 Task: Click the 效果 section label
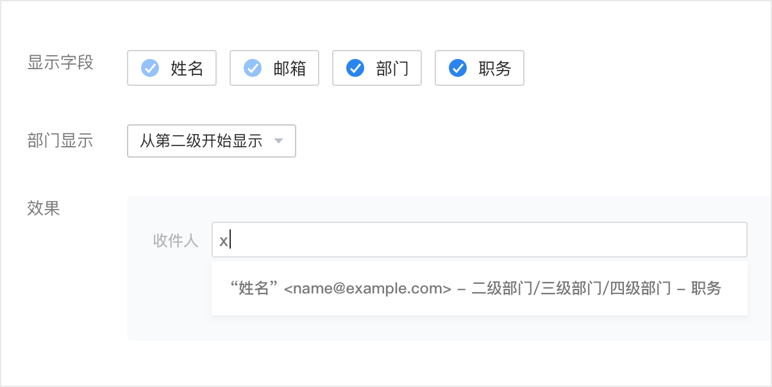42,208
